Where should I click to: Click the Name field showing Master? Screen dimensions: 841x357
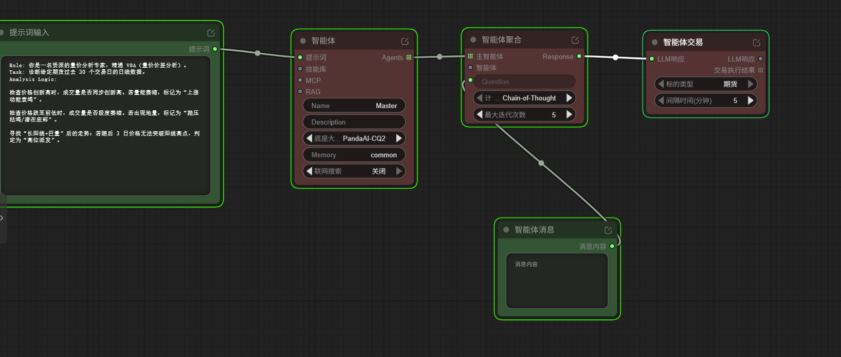coord(354,106)
